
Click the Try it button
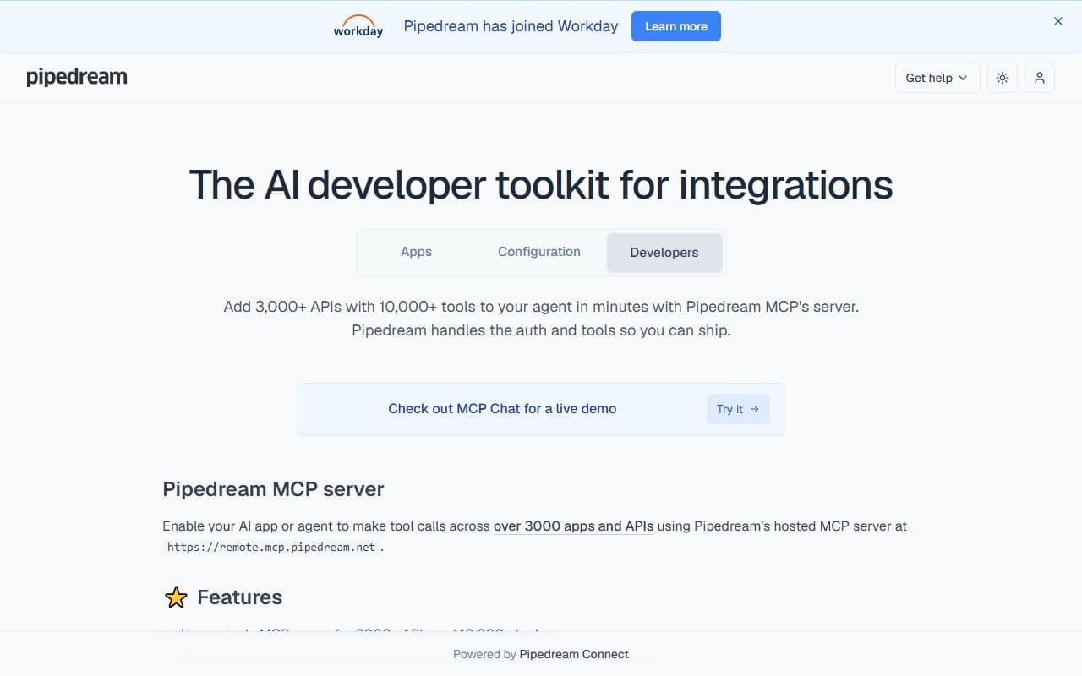[738, 409]
